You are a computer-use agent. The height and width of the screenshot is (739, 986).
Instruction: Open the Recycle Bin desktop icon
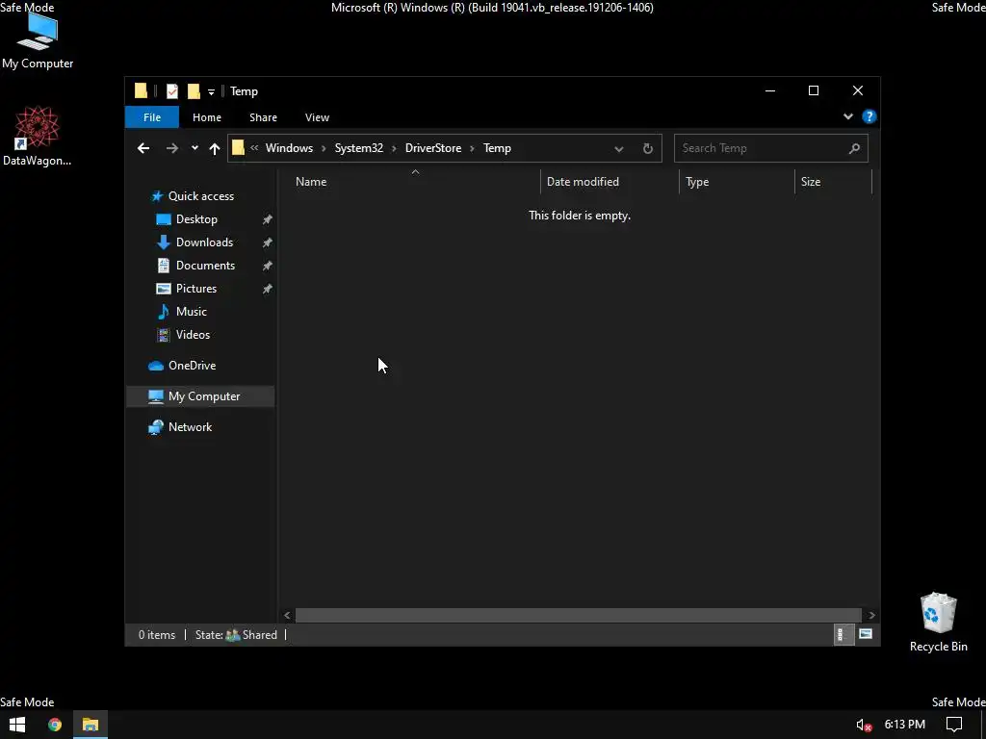click(938, 623)
